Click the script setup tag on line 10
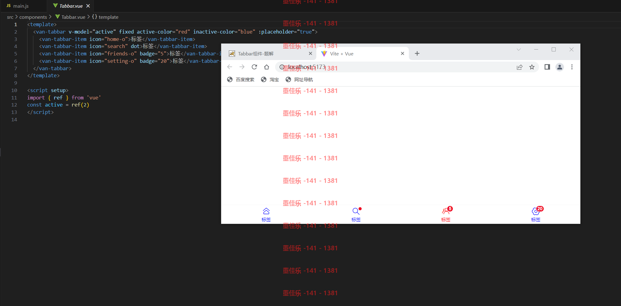 (48, 90)
